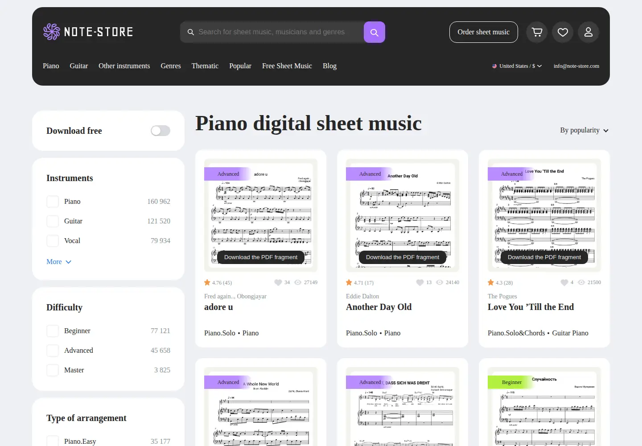Click the info@note-store.com email link
This screenshot has width=642, height=446.
(576, 66)
